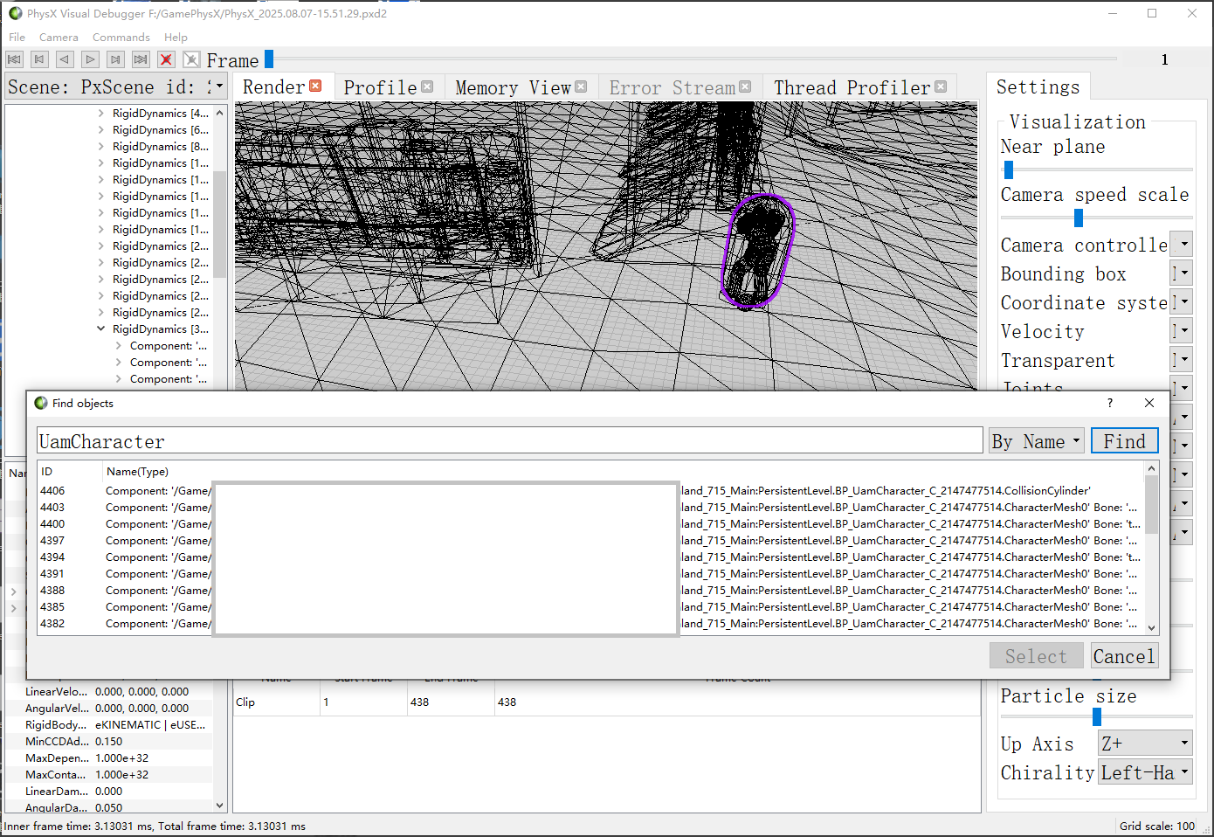Open the Commands menu
This screenshot has height=837, width=1214.
[x=121, y=37]
